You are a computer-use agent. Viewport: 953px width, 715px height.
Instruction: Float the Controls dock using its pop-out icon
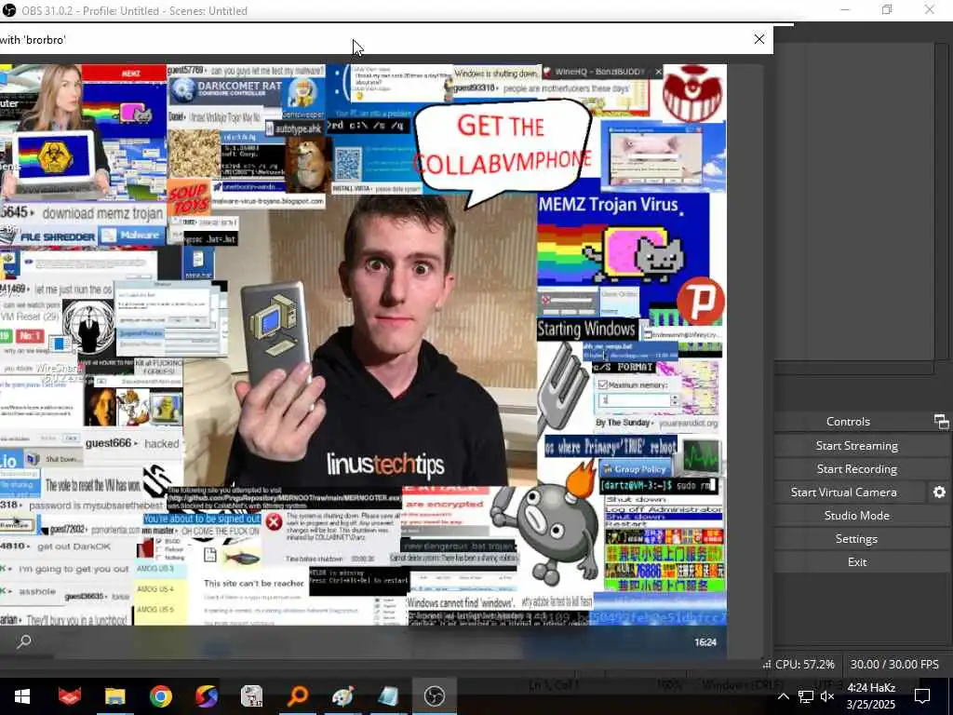[x=941, y=422]
